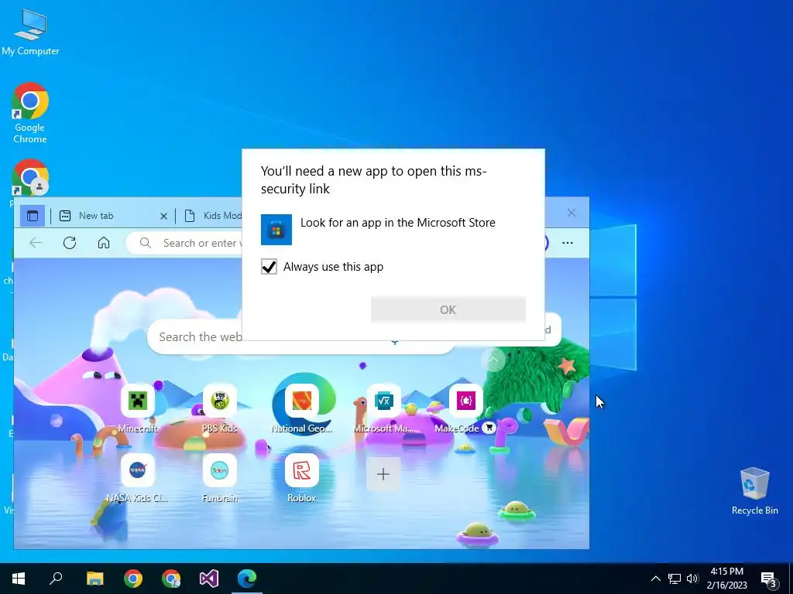
Task: Collapse quick links with the chevron-up button
Action: pyautogui.click(x=493, y=360)
